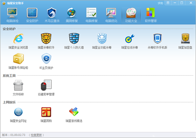
Task: Click the 求助 help link
Action: pyautogui.click(x=160, y=3)
